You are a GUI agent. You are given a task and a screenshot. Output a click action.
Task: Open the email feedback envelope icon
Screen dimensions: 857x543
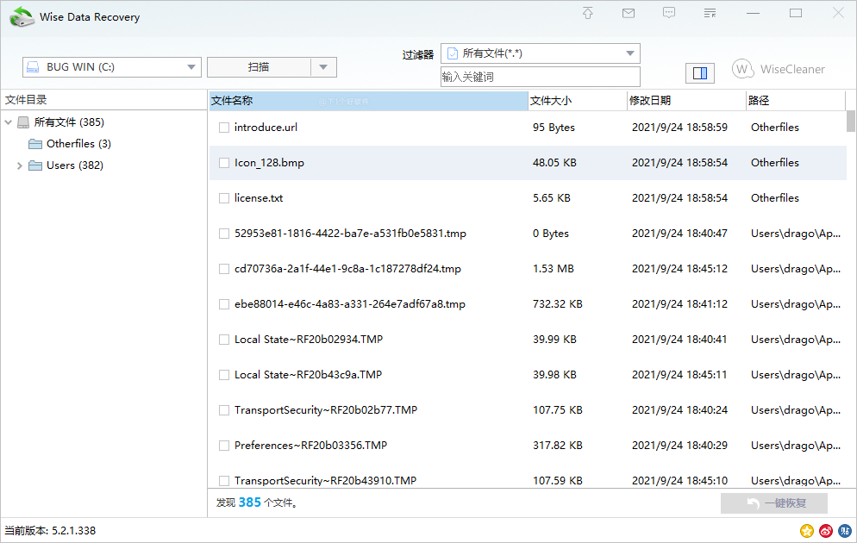click(x=628, y=13)
